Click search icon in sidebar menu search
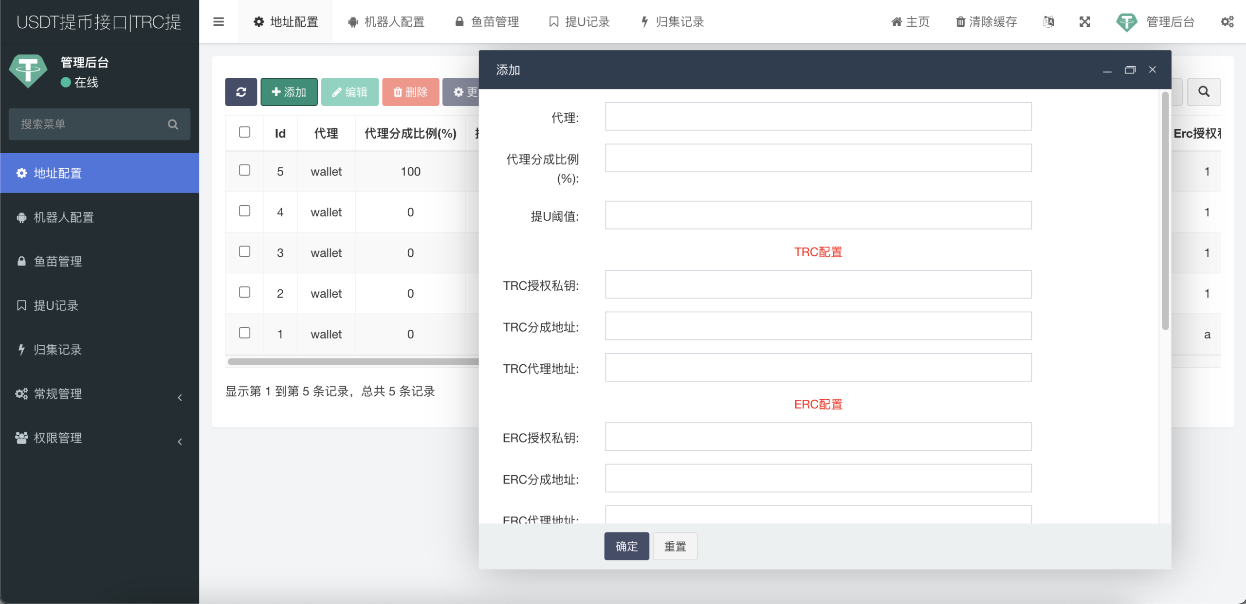The image size is (1246, 604). click(x=173, y=124)
